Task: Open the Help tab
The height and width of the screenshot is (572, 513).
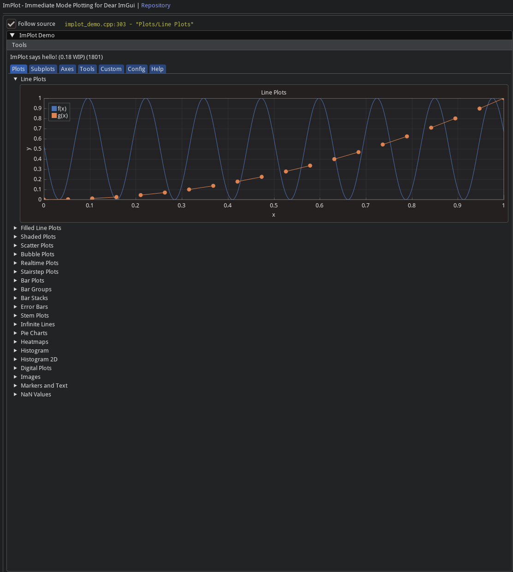Action: pos(157,69)
